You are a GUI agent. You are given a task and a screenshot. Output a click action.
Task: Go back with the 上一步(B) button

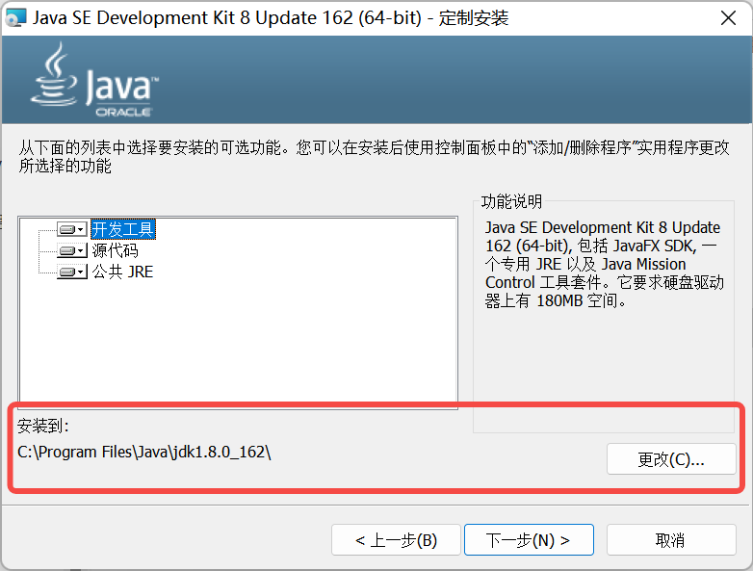pos(396,540)
